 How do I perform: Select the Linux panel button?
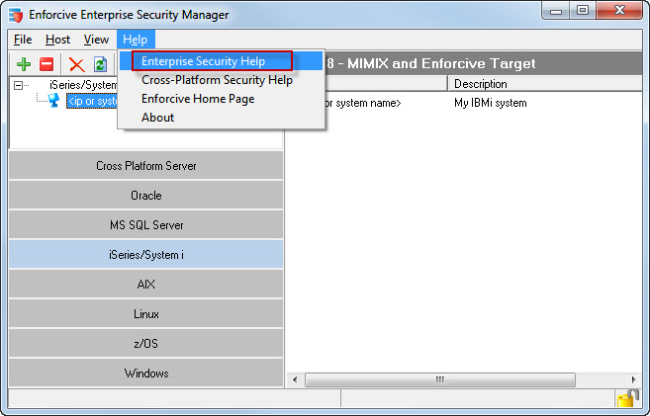(x=145, y=314)
